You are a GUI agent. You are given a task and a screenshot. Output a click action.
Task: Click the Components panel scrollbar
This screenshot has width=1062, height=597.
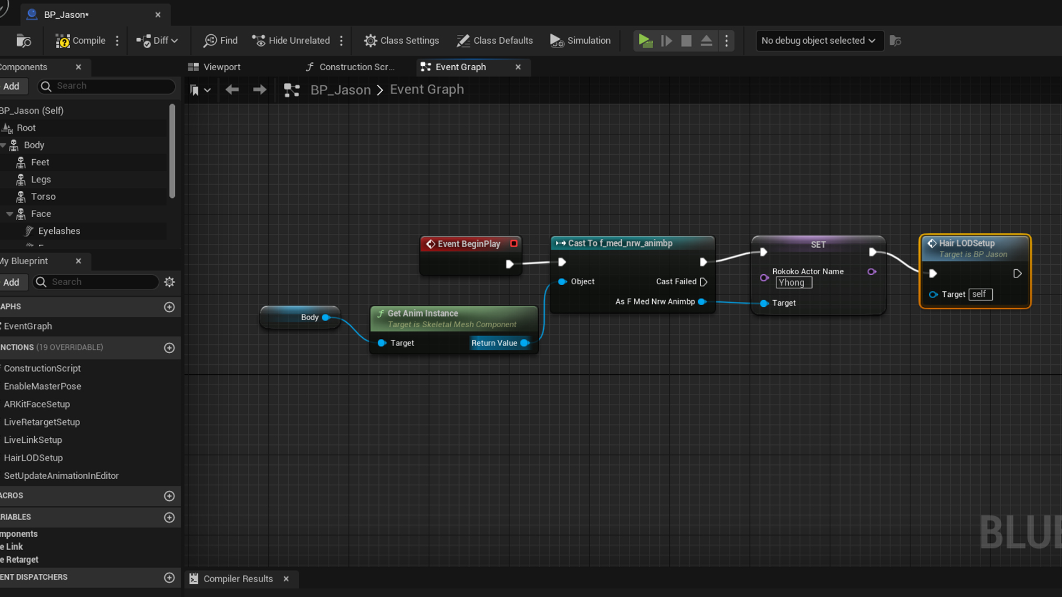172,150
